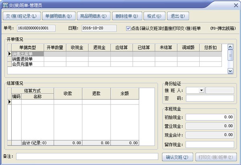Click the 备注 text field
The width and height of the screenshot is (241, 165).
(87, 156)
